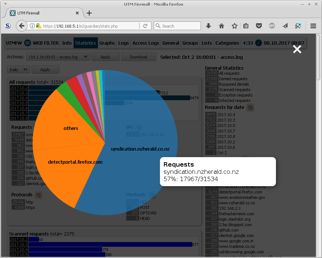This screenshot has height=258, width=322.
Task: Close the pie chart overlay with X
Action: pos(297,49)
